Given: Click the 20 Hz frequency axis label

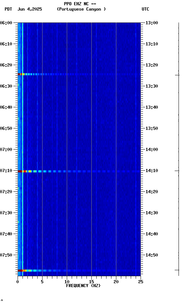Looking at the screenshot, I should (116, 282).
